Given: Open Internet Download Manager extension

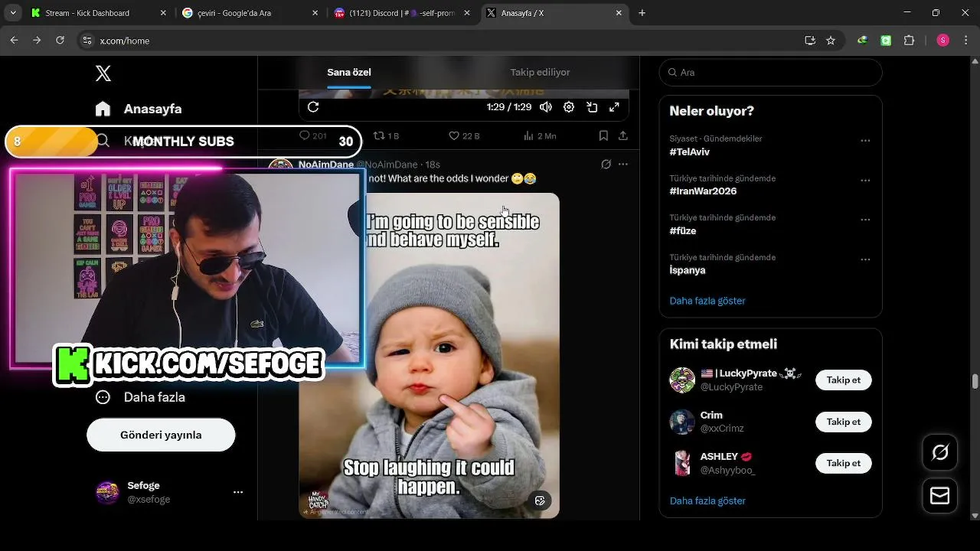Looking at the screenshot, I should (x=863, y=41).
